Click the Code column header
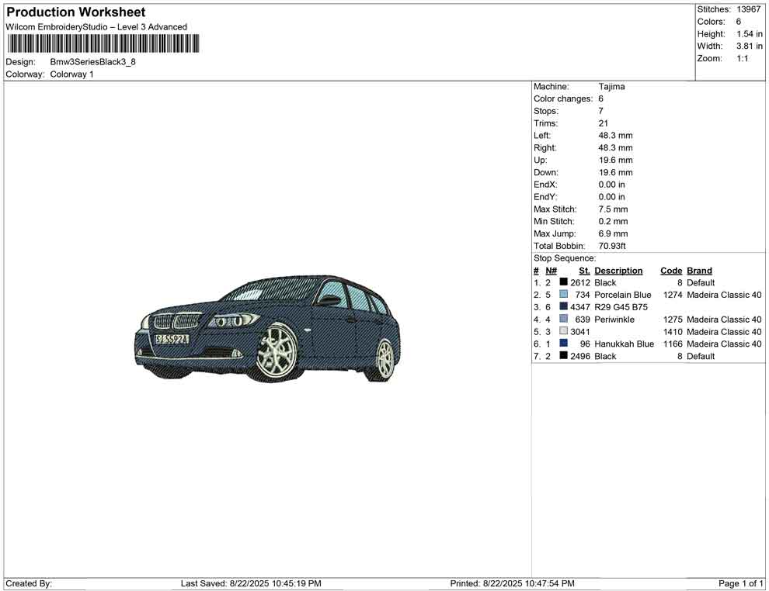Screen dimensions: 769x591 click(x=670, y=271)
